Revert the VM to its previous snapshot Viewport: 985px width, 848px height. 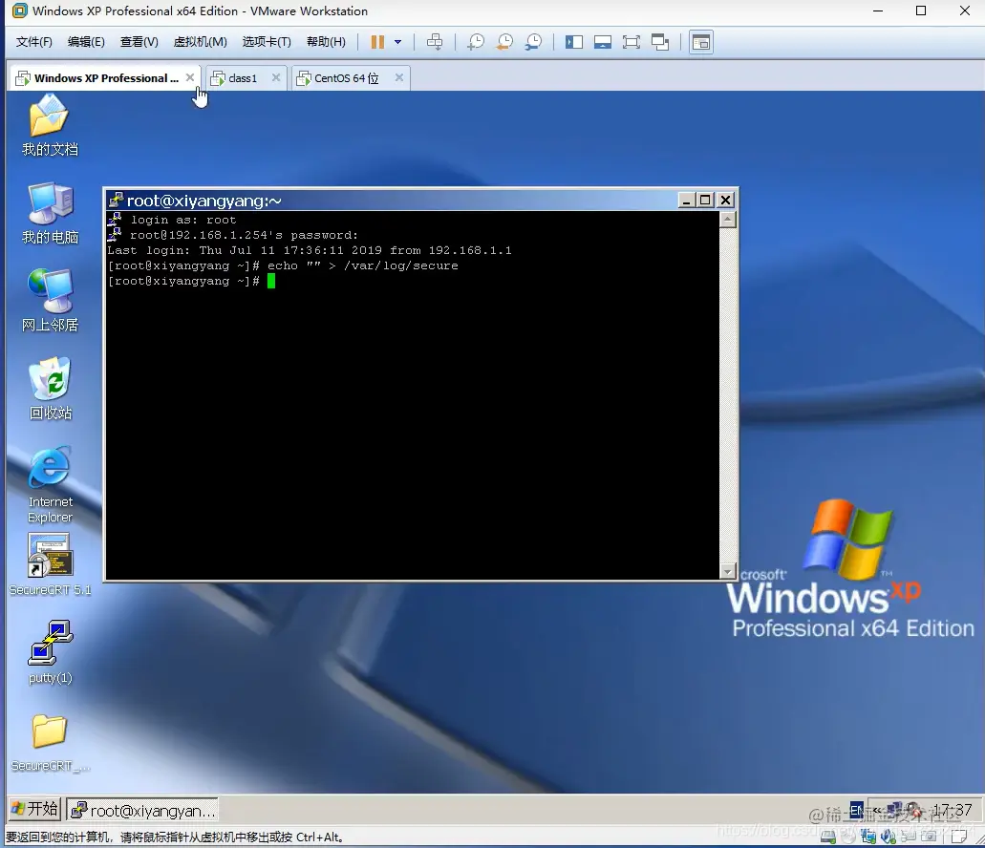click(x=504, y=42)
